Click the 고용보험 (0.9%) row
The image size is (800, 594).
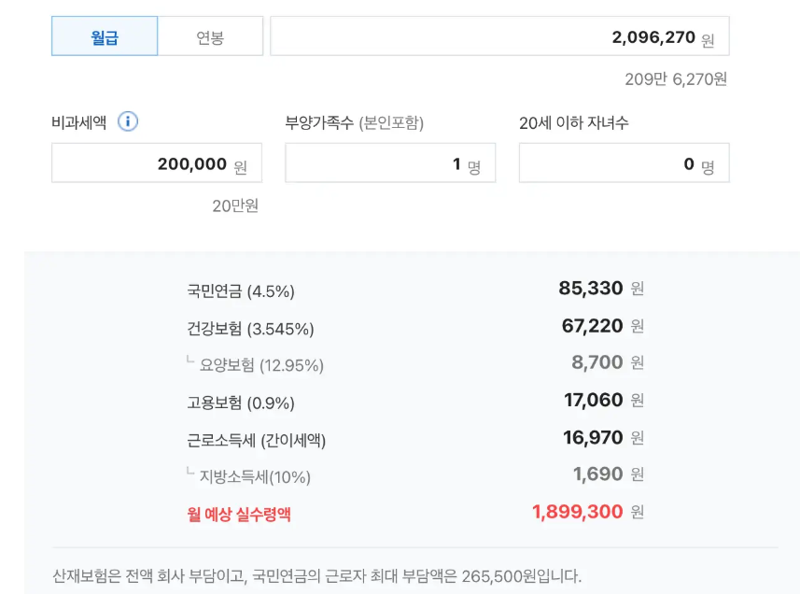232,401
